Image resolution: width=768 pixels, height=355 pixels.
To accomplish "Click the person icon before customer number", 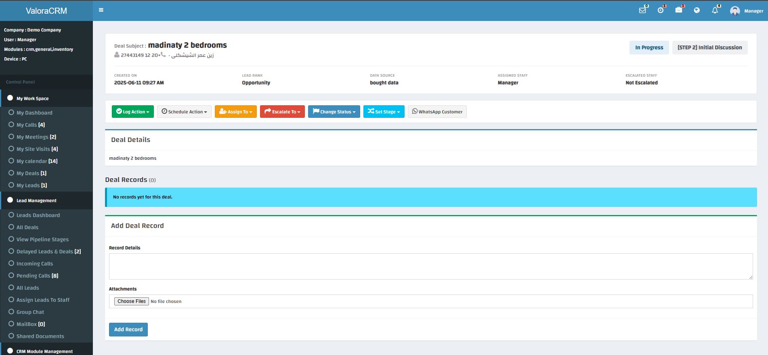I will (117, 55).
